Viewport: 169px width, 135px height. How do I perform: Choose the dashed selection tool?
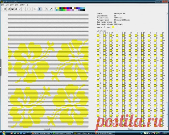[43, 9]
